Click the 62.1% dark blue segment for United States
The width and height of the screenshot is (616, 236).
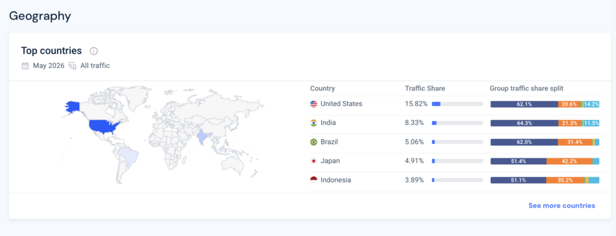tap(525, 104)
